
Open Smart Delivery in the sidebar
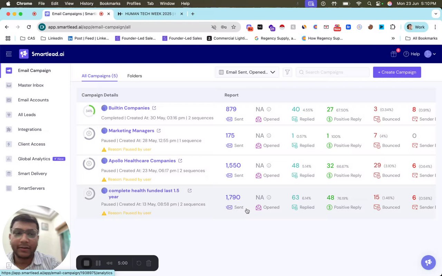click(x=32, y=174)
